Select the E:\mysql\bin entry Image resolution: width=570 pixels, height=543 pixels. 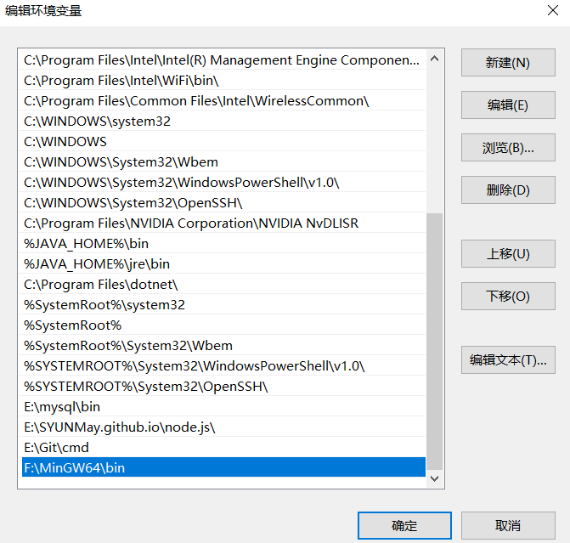223,406
